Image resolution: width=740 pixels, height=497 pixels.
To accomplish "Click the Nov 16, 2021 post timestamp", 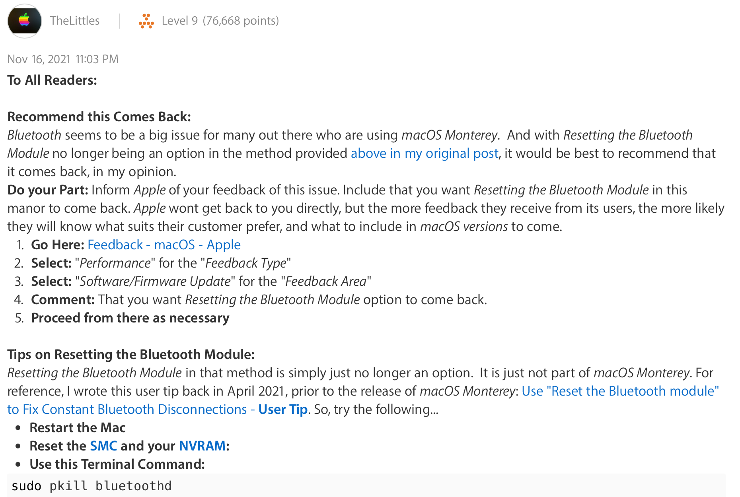I will coord(63,59).
